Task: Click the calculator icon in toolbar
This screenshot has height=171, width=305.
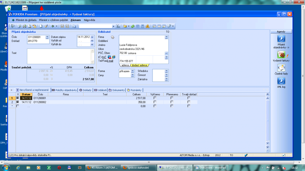Action: click(x=143, y=26)
